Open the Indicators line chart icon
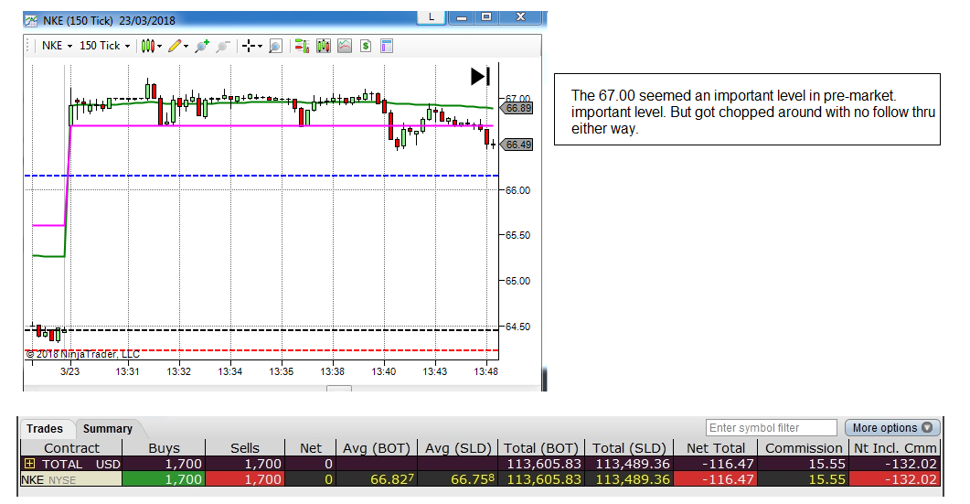This screenshot has width=970, height=504. click(x=345, y=46)
